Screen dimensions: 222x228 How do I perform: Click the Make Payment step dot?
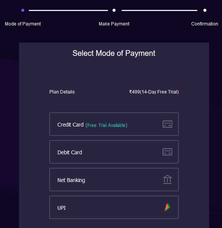pyautogui.click(x=114, y=10)
